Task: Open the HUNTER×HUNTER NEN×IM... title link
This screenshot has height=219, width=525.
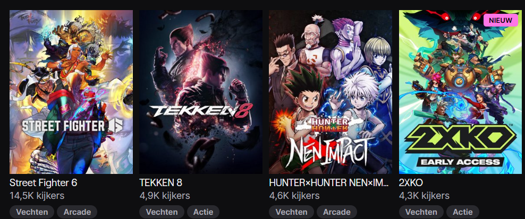Action: pyautogui.click(x=329, y=183)
